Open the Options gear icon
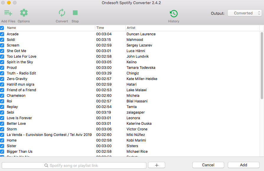The image size is (264, 171). tap(24, 13)
